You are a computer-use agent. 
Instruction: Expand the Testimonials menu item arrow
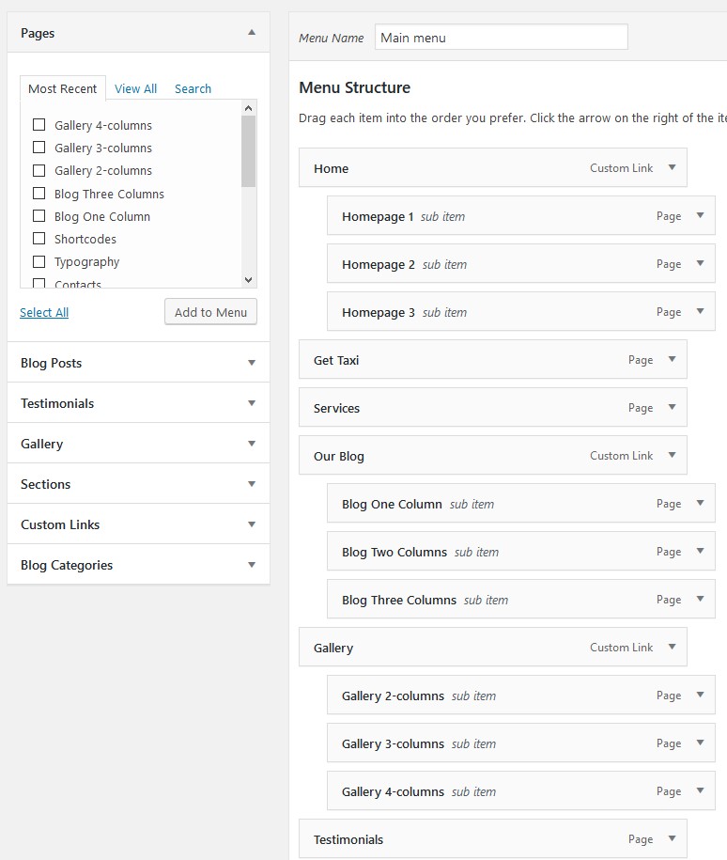click(x=672, y=838)
